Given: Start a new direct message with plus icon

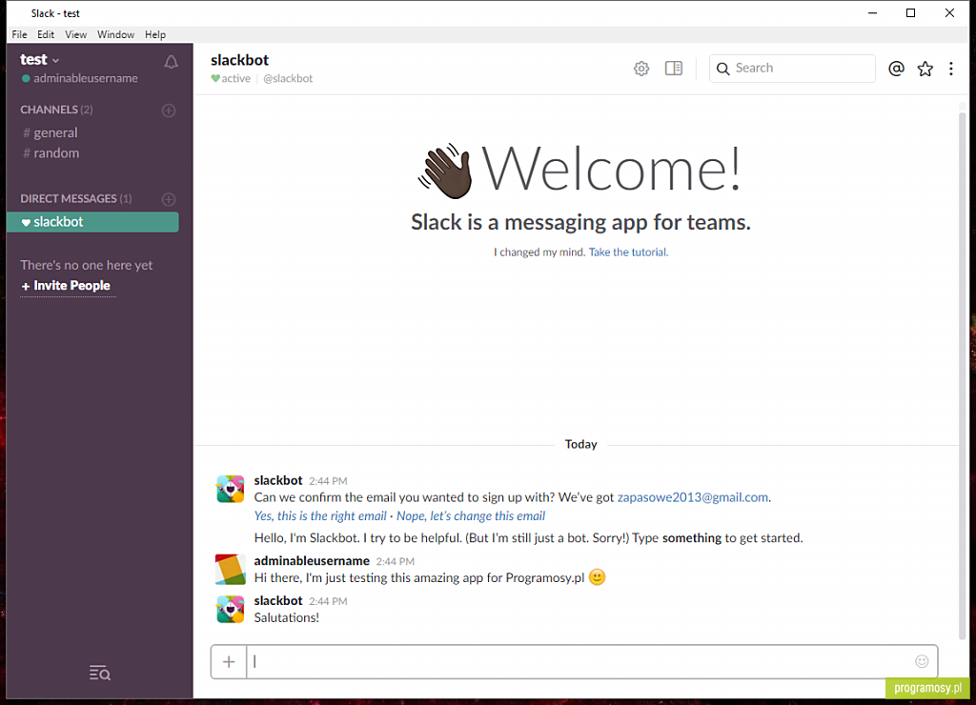Looking at the screenshot, I should click(x=169, y=199).
